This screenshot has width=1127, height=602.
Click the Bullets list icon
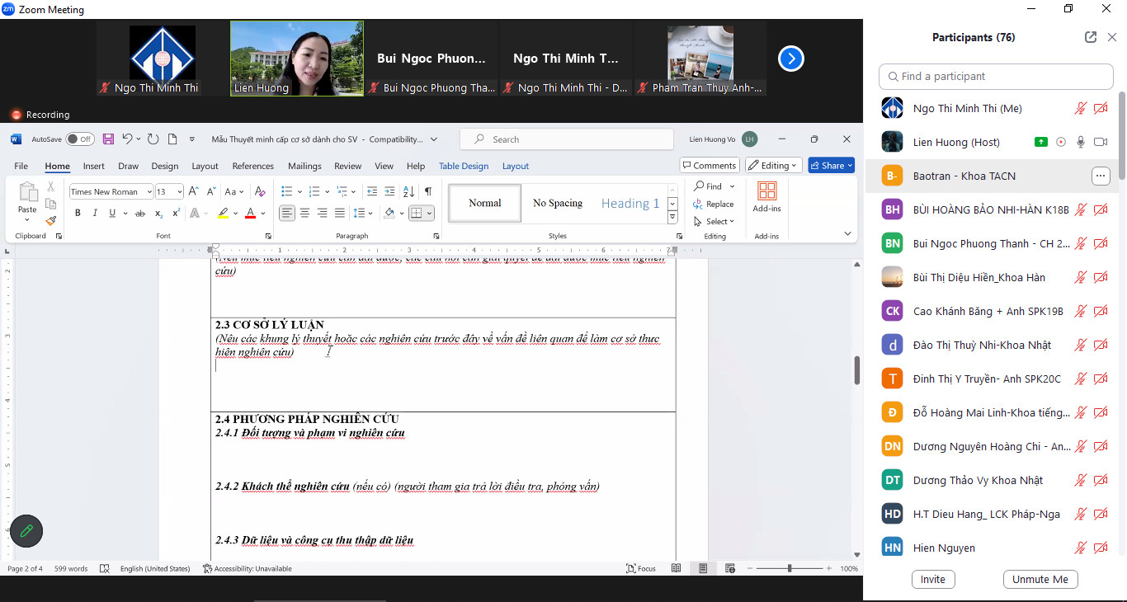click(286, 191)
